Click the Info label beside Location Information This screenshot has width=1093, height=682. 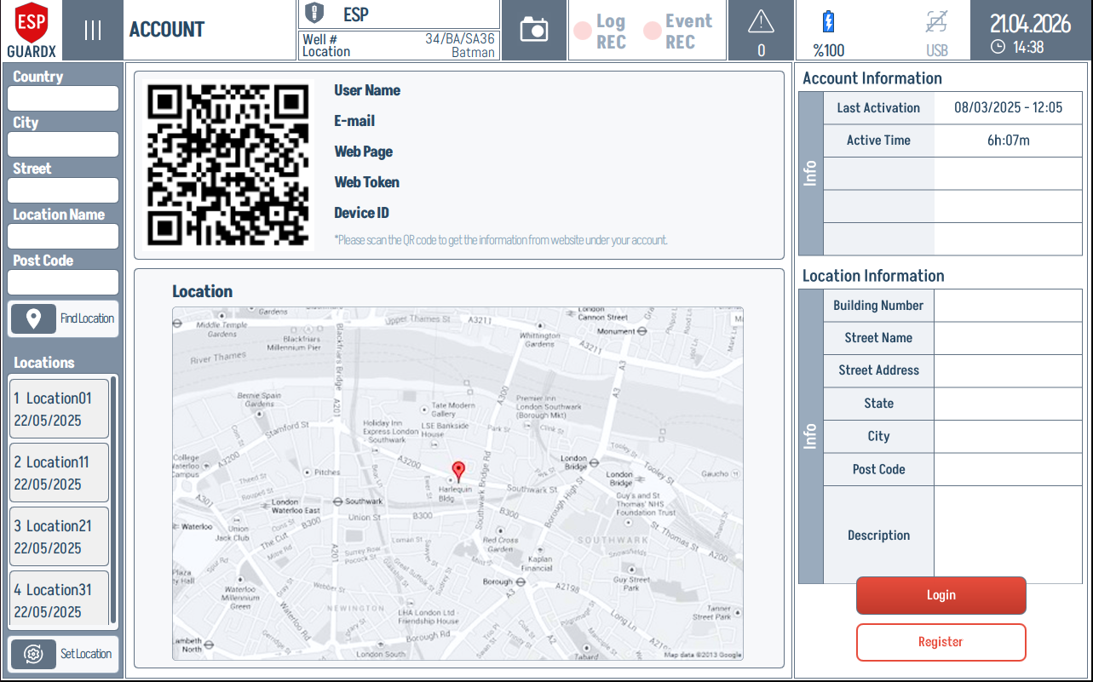[809, 436]
